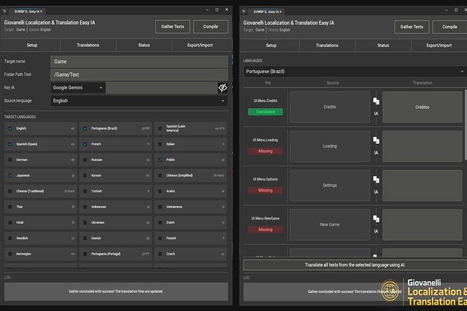The height and width of the screenshot is (311, 467).
Task: Open the Source language English dropdown
Action: point(139,100)
